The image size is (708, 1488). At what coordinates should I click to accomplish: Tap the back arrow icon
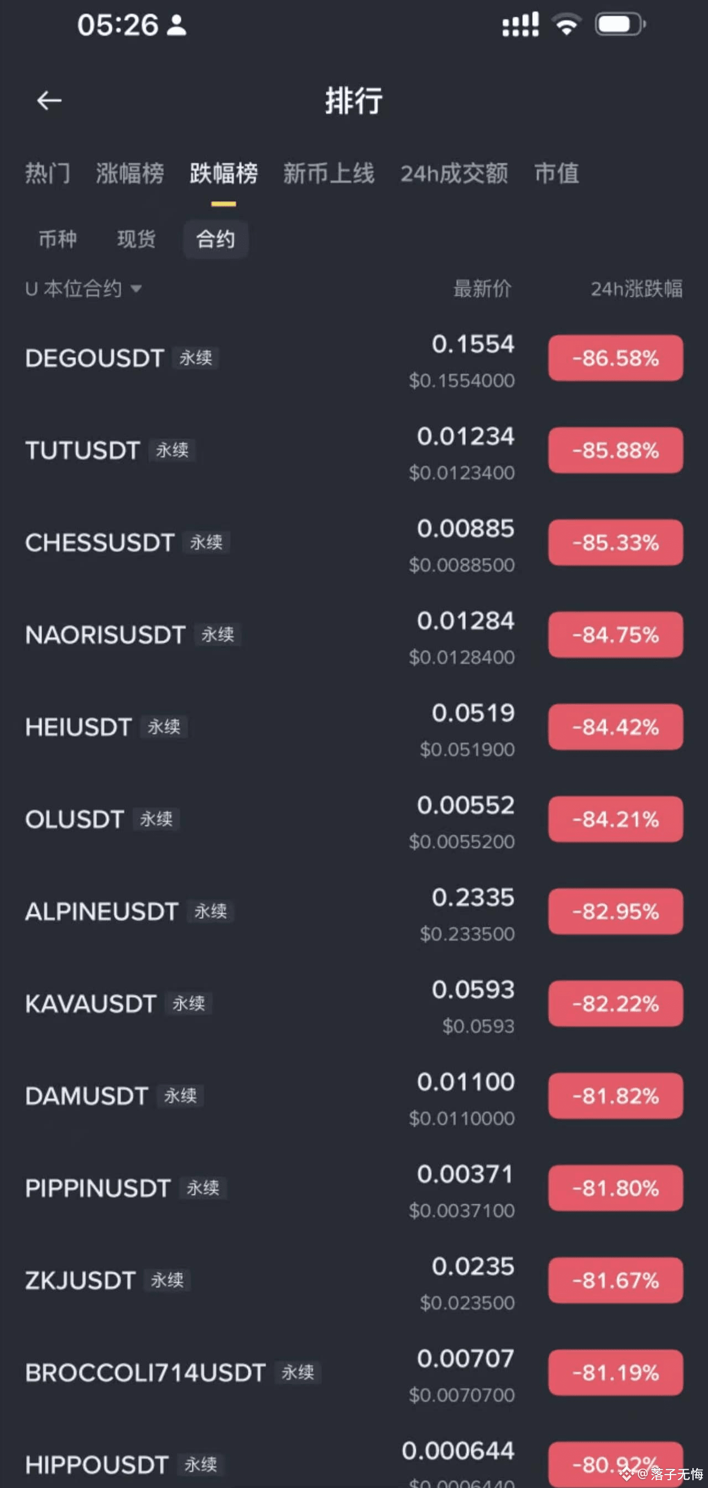[49, 101]
